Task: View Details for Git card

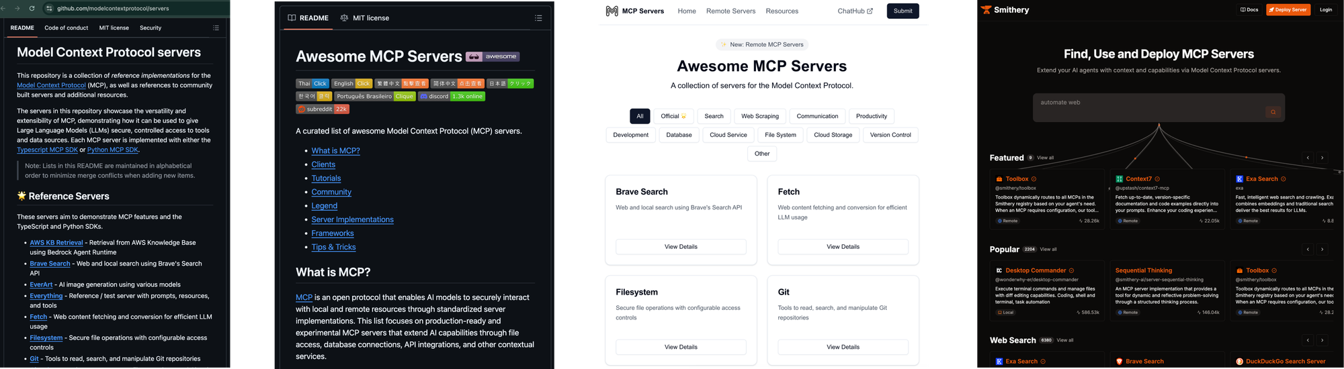Action: click(843, 347)
